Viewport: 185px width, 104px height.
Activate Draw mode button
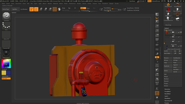[x=36, y=9]
